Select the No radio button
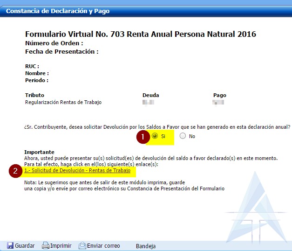 (183, 136)
